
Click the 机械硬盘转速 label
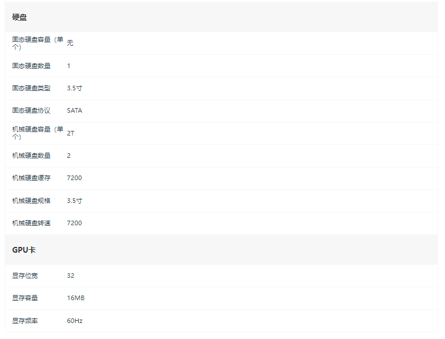pos(31,223)
